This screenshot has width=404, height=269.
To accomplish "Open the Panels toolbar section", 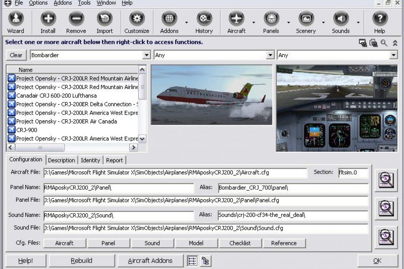I will (x=271, y=23).
